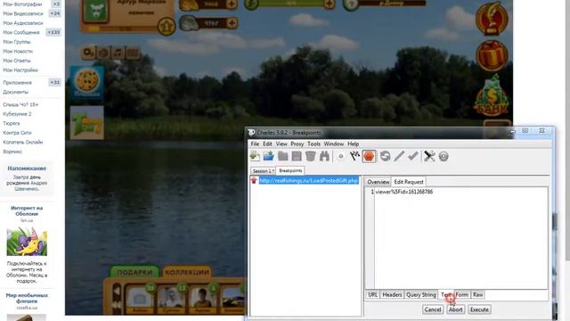The image size is (570, 321).
Task: Switch to the Text tab below the request editor
Action: (445, 294)
